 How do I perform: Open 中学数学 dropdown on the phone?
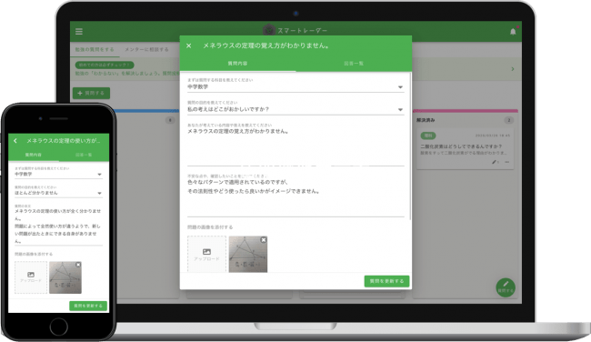click(x=58, y=175)
